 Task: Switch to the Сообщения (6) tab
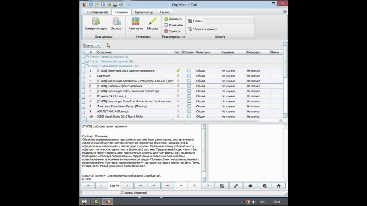coord(97,12)
